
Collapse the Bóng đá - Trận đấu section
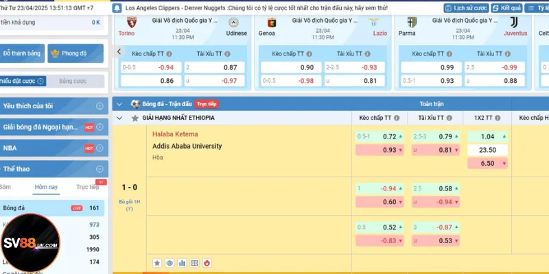[x=119, y=104]
